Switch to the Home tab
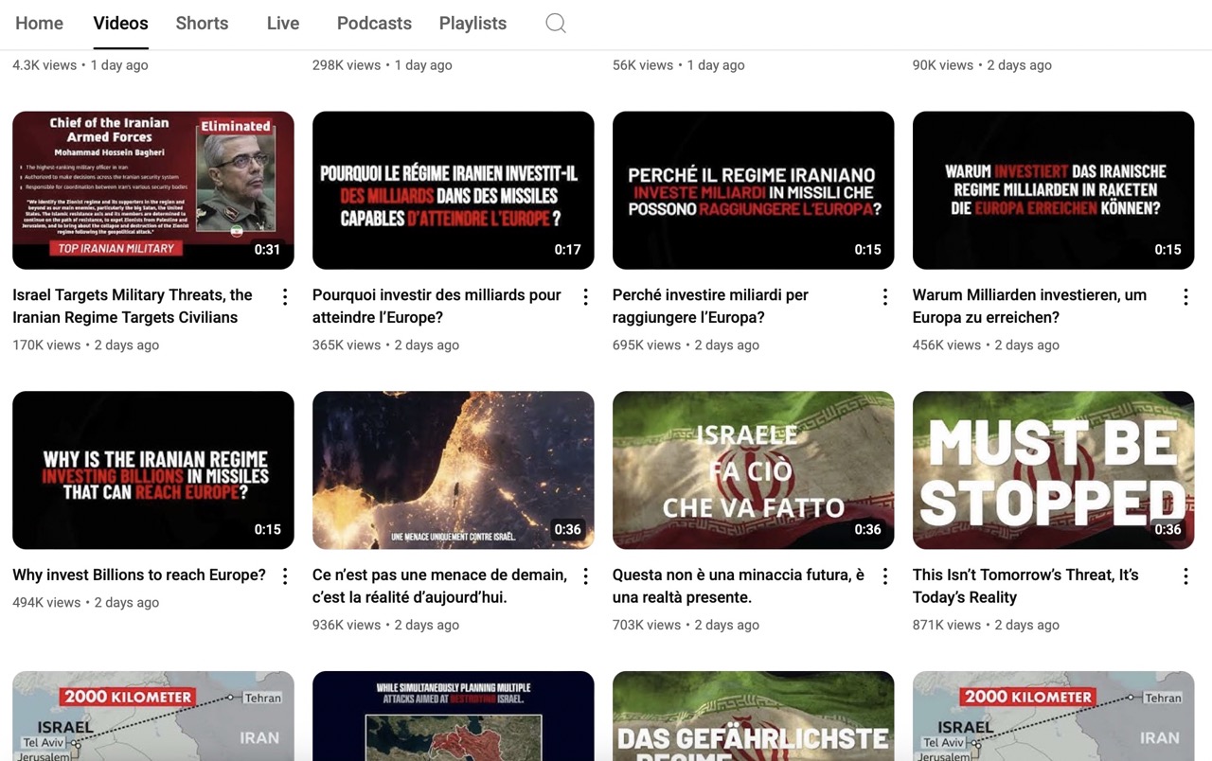The width and height of the screenshot is (1212, 761). coord(39,24)
